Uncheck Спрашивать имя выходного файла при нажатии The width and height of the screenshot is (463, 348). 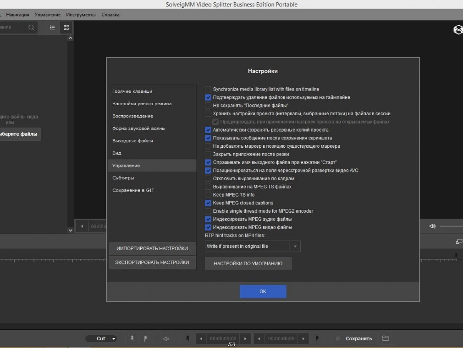(x=208, y=162)
